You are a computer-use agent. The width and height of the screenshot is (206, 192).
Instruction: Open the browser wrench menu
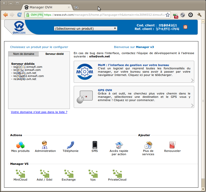point(199,15)
